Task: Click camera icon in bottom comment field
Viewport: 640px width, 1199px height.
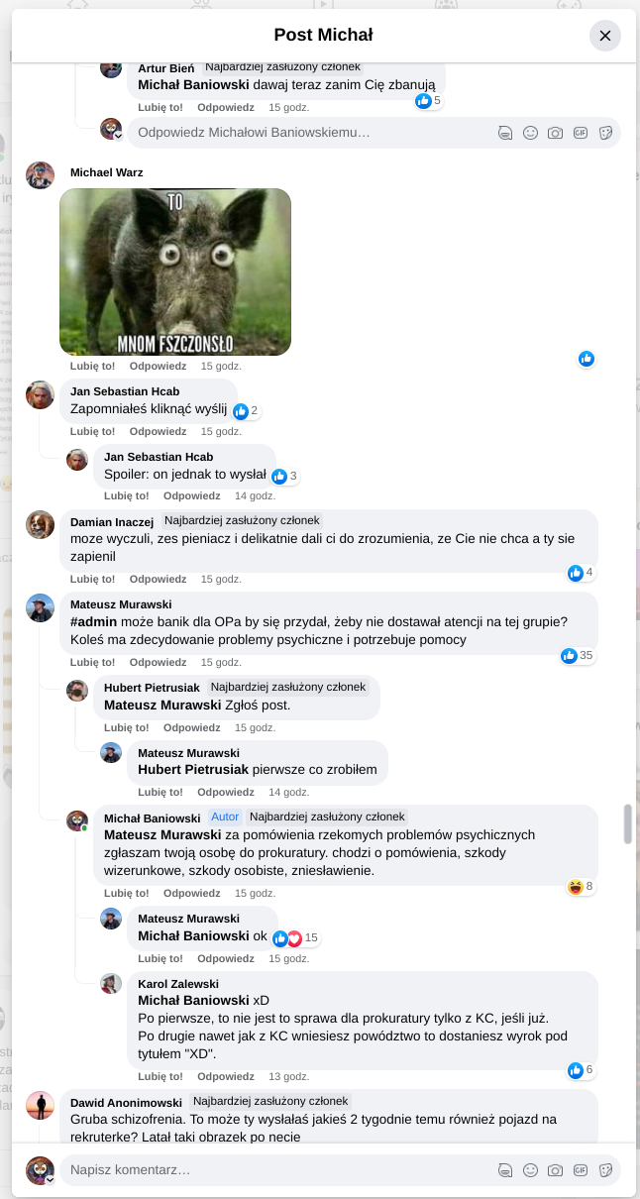Action: coord(556,1170)
